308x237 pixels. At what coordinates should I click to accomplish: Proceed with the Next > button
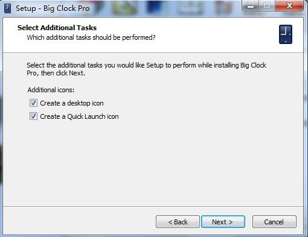[223, 222]
